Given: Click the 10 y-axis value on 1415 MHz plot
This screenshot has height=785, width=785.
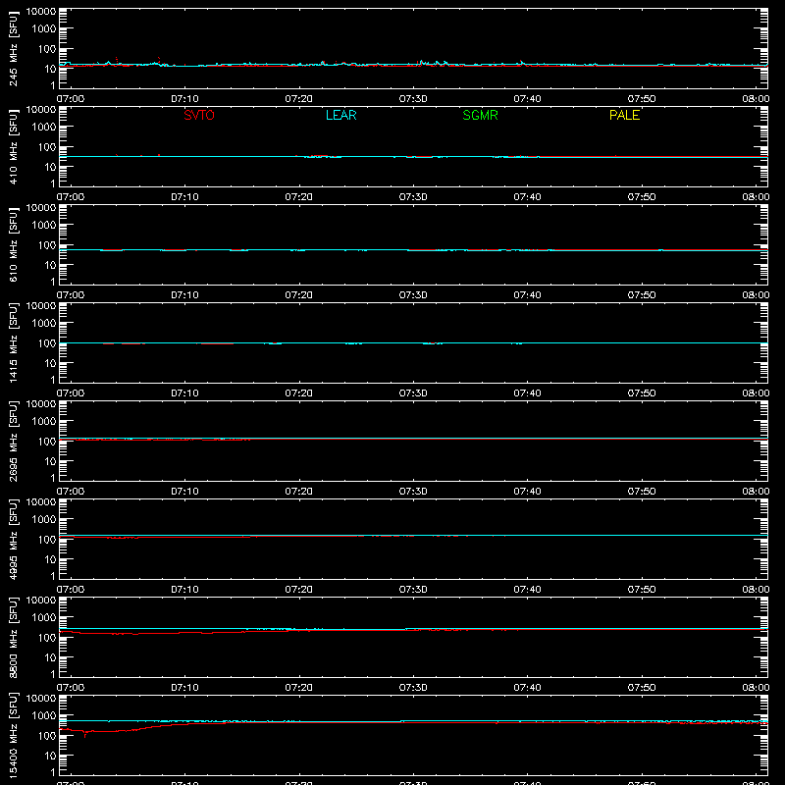Looking at the screenshot, I should tap(50, 363).
